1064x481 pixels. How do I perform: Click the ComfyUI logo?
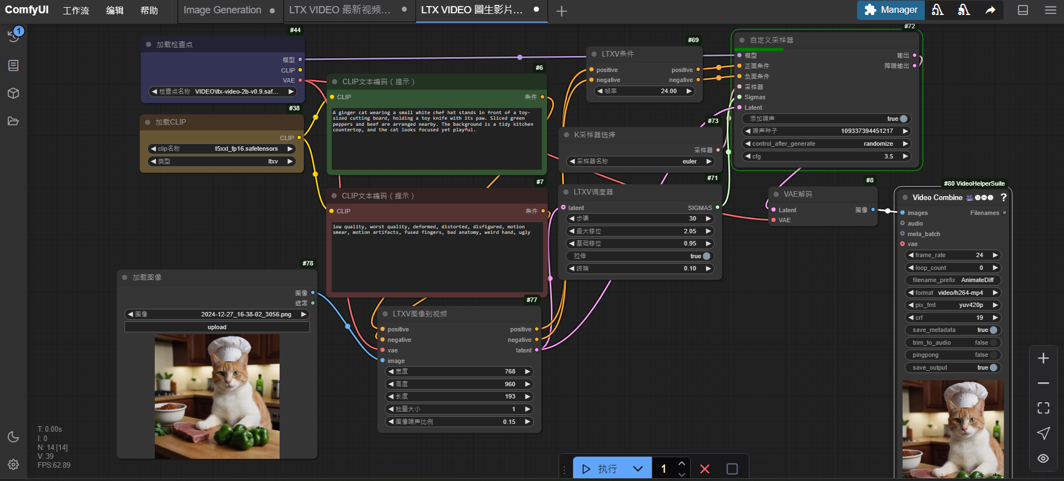[27, 10]
